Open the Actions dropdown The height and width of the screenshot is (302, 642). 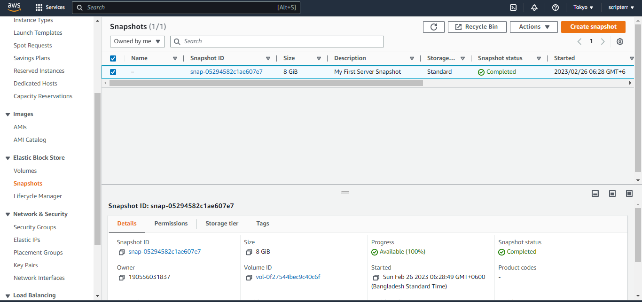click(x=534, y=27)
